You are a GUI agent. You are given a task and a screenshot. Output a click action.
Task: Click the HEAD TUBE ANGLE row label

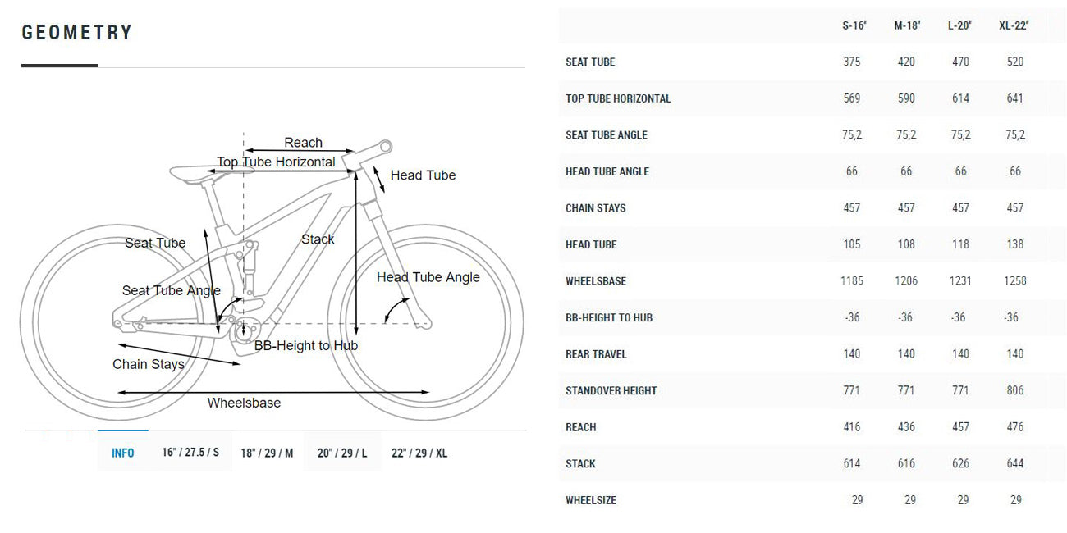pyautogui.click(x=607, y=171)
